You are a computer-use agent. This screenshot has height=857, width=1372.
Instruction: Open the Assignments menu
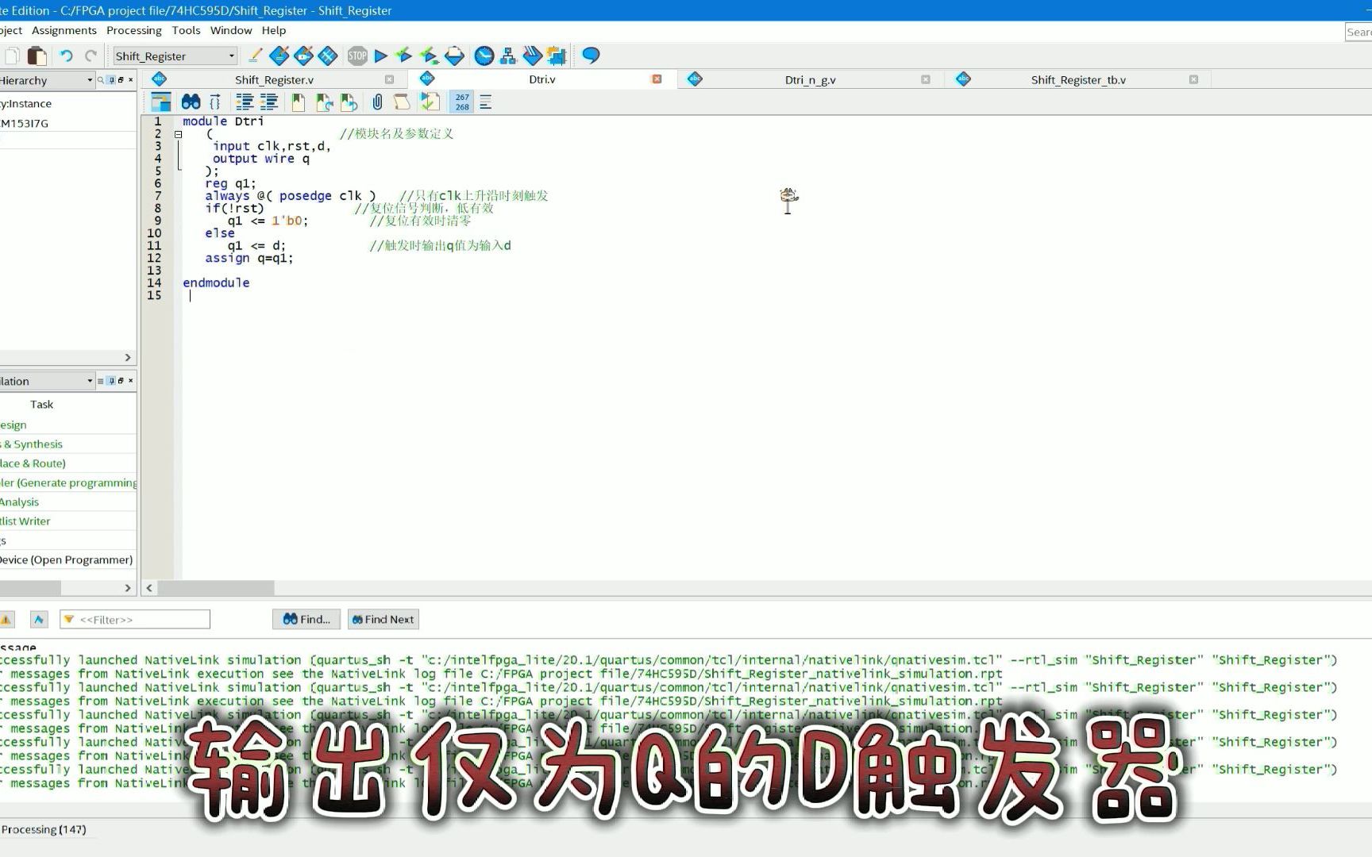[64, 30]
